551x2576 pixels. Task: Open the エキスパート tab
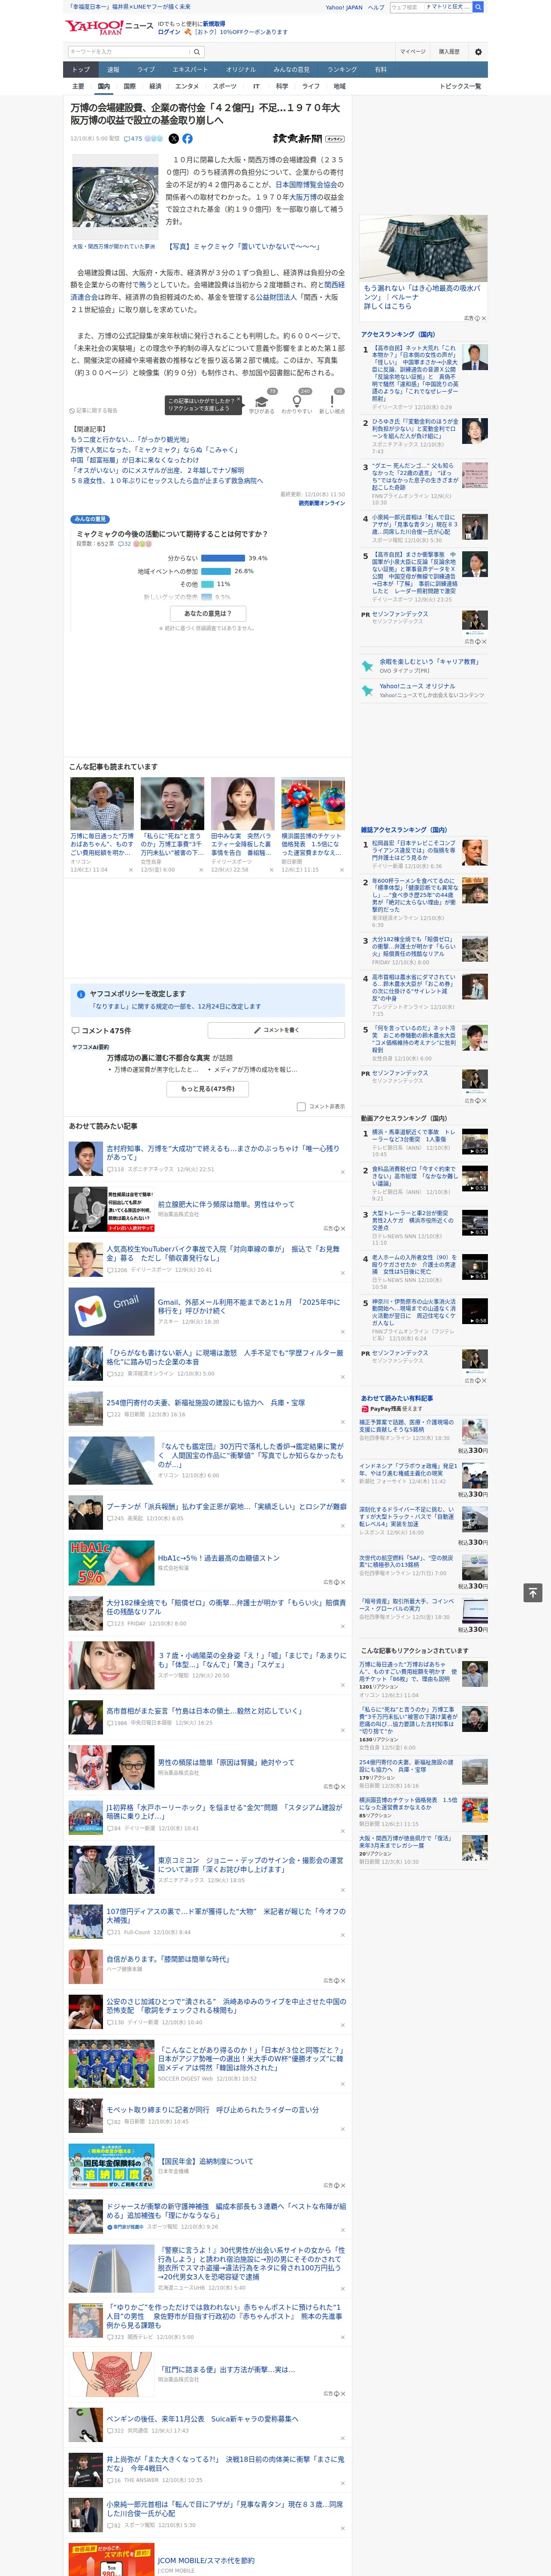(190, 70)
